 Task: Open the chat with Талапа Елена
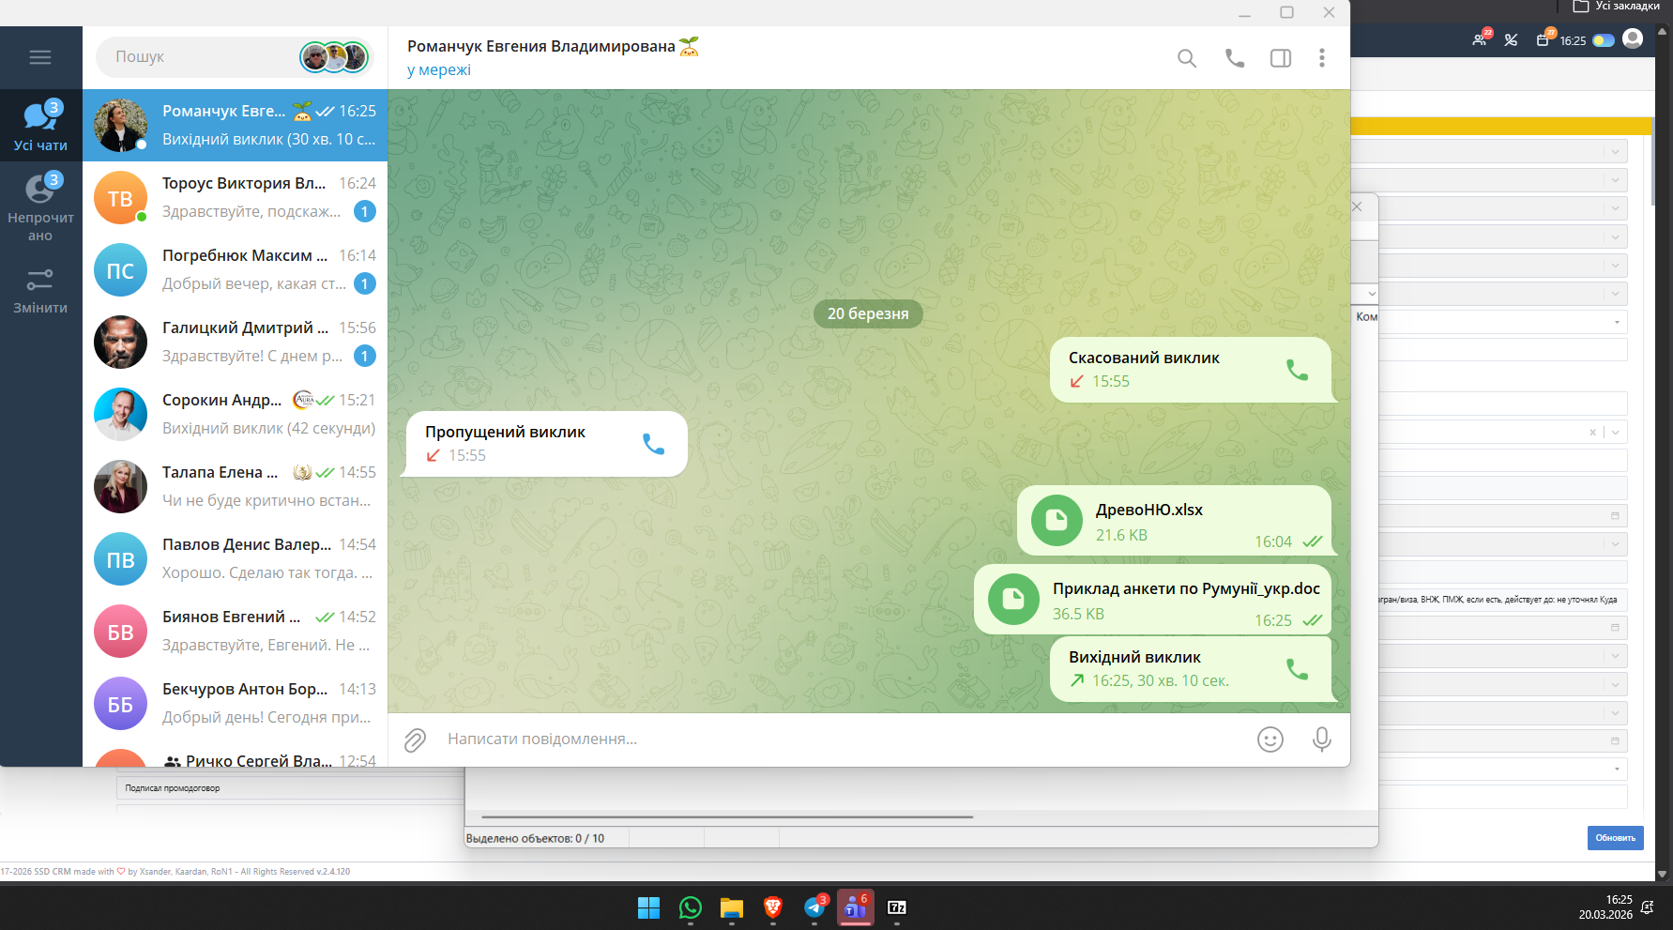click(236, 487)
